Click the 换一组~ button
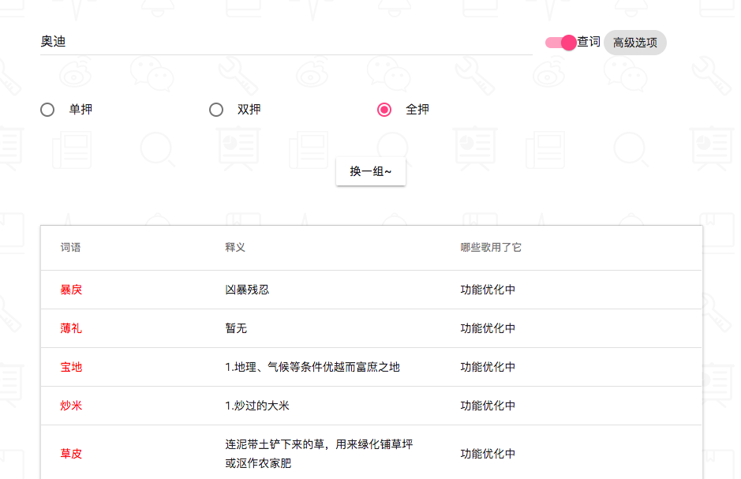 [371, 171]
